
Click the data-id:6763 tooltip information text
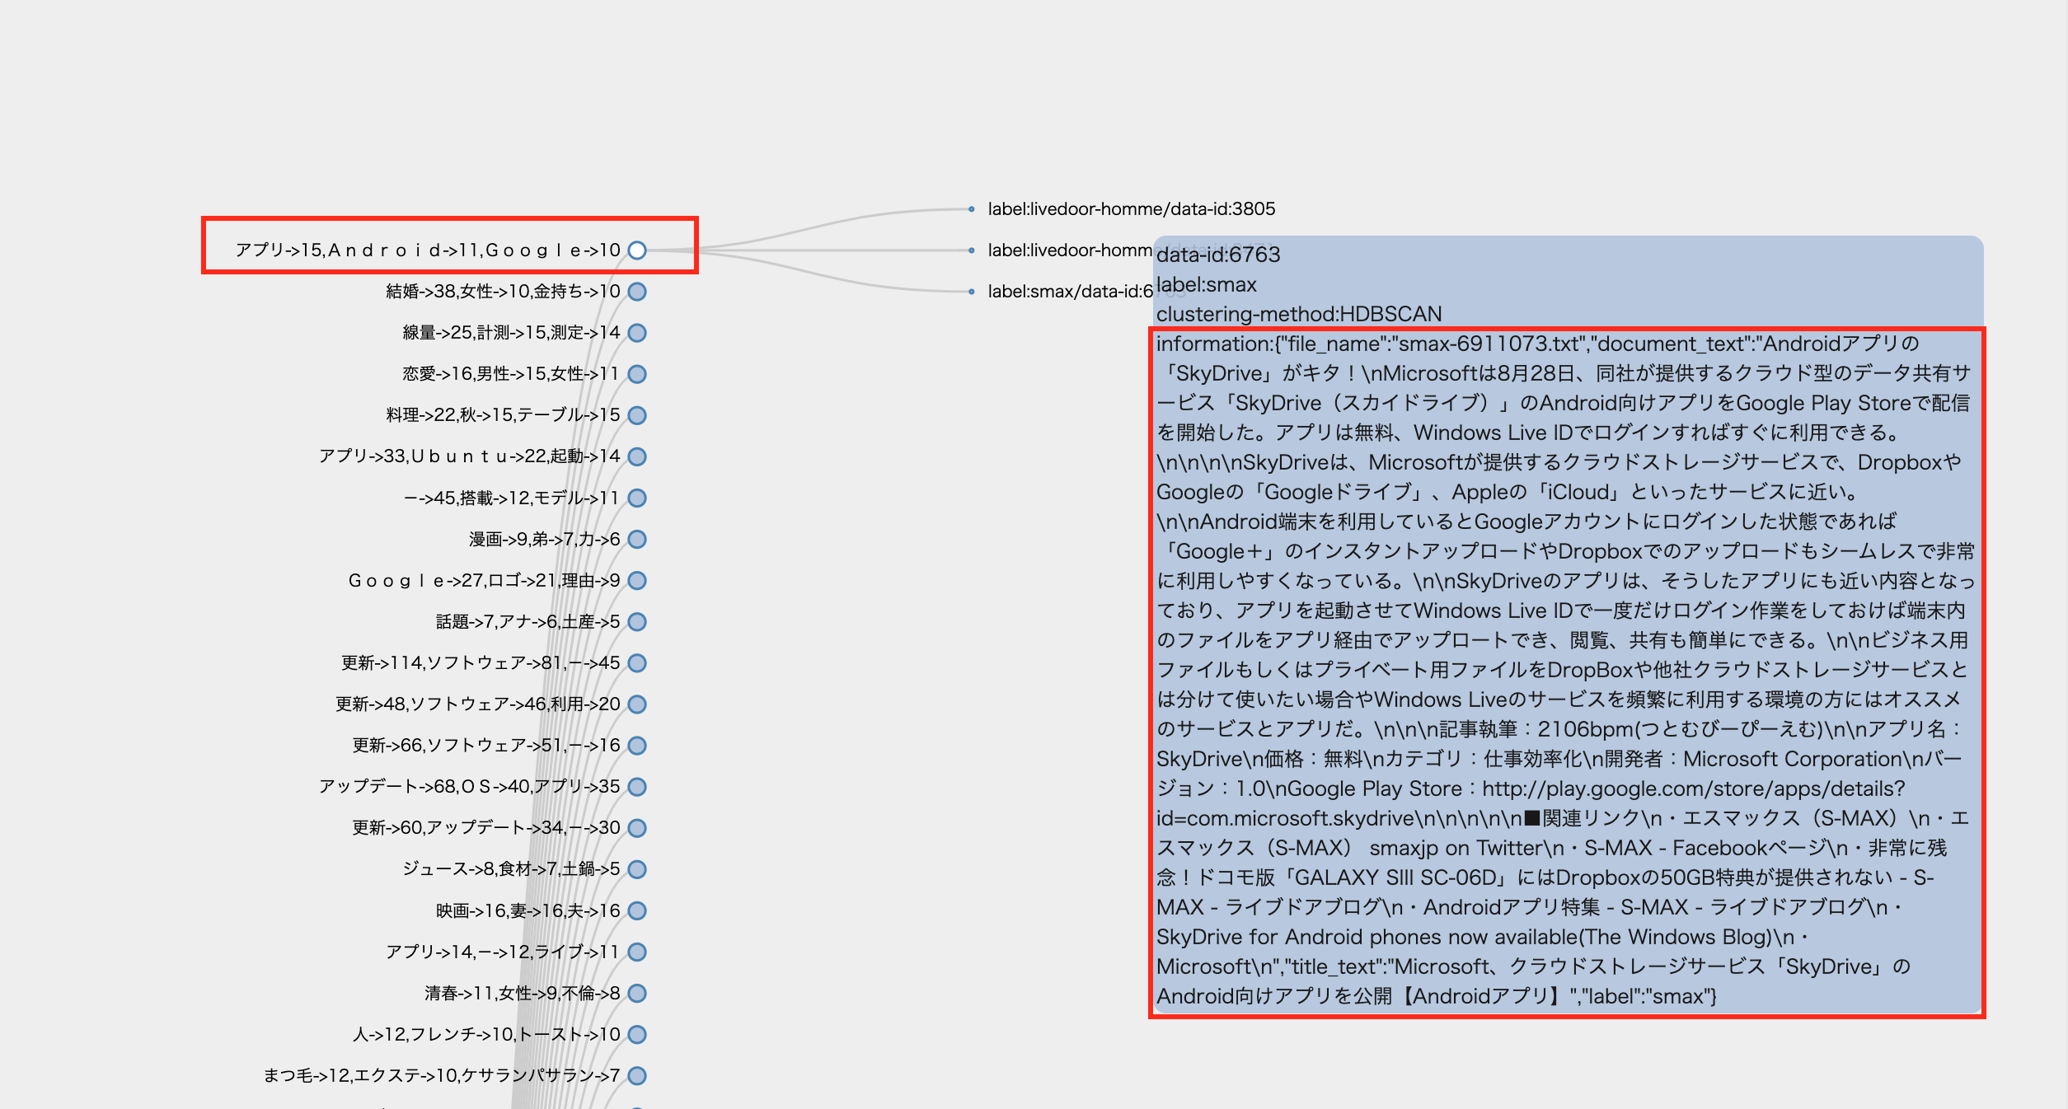(1566, 669)
